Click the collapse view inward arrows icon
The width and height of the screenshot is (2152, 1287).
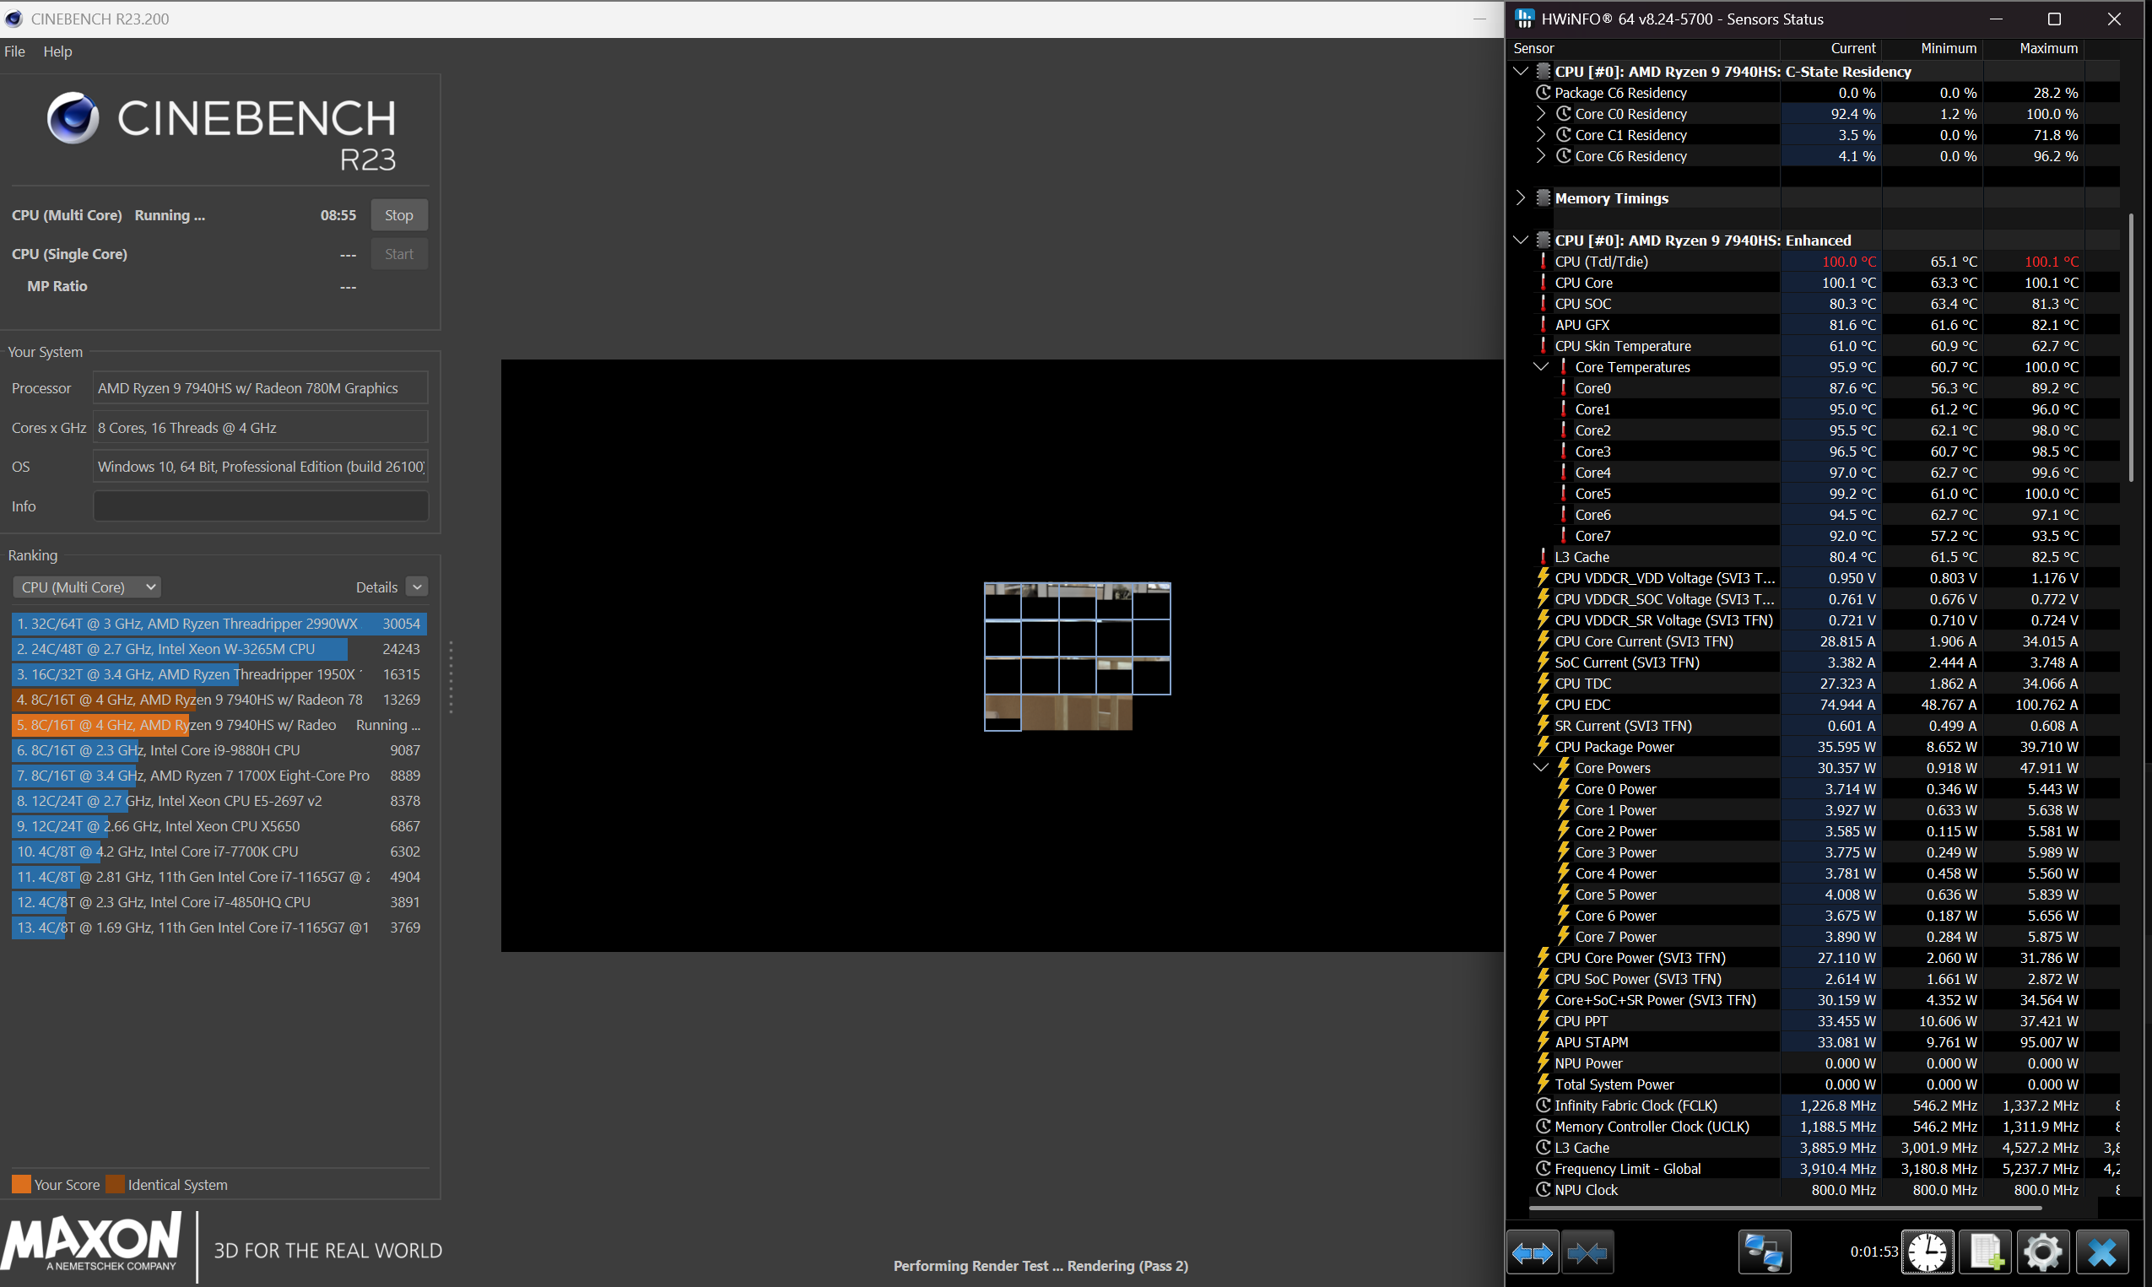(1587, 1252)
